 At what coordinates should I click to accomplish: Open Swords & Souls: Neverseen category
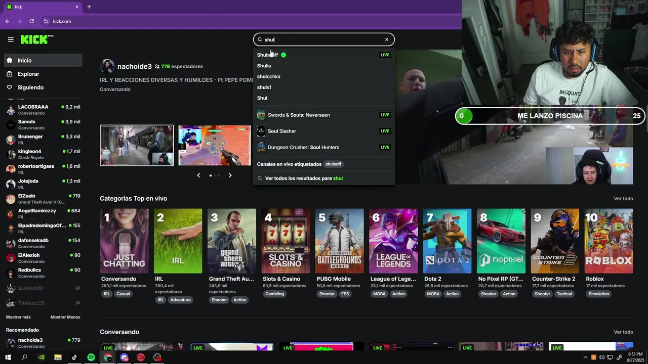(x=323, y=115)
